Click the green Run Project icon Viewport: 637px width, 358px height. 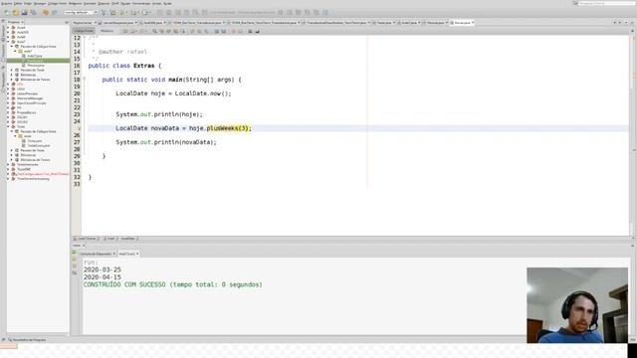tap(121, 13)
